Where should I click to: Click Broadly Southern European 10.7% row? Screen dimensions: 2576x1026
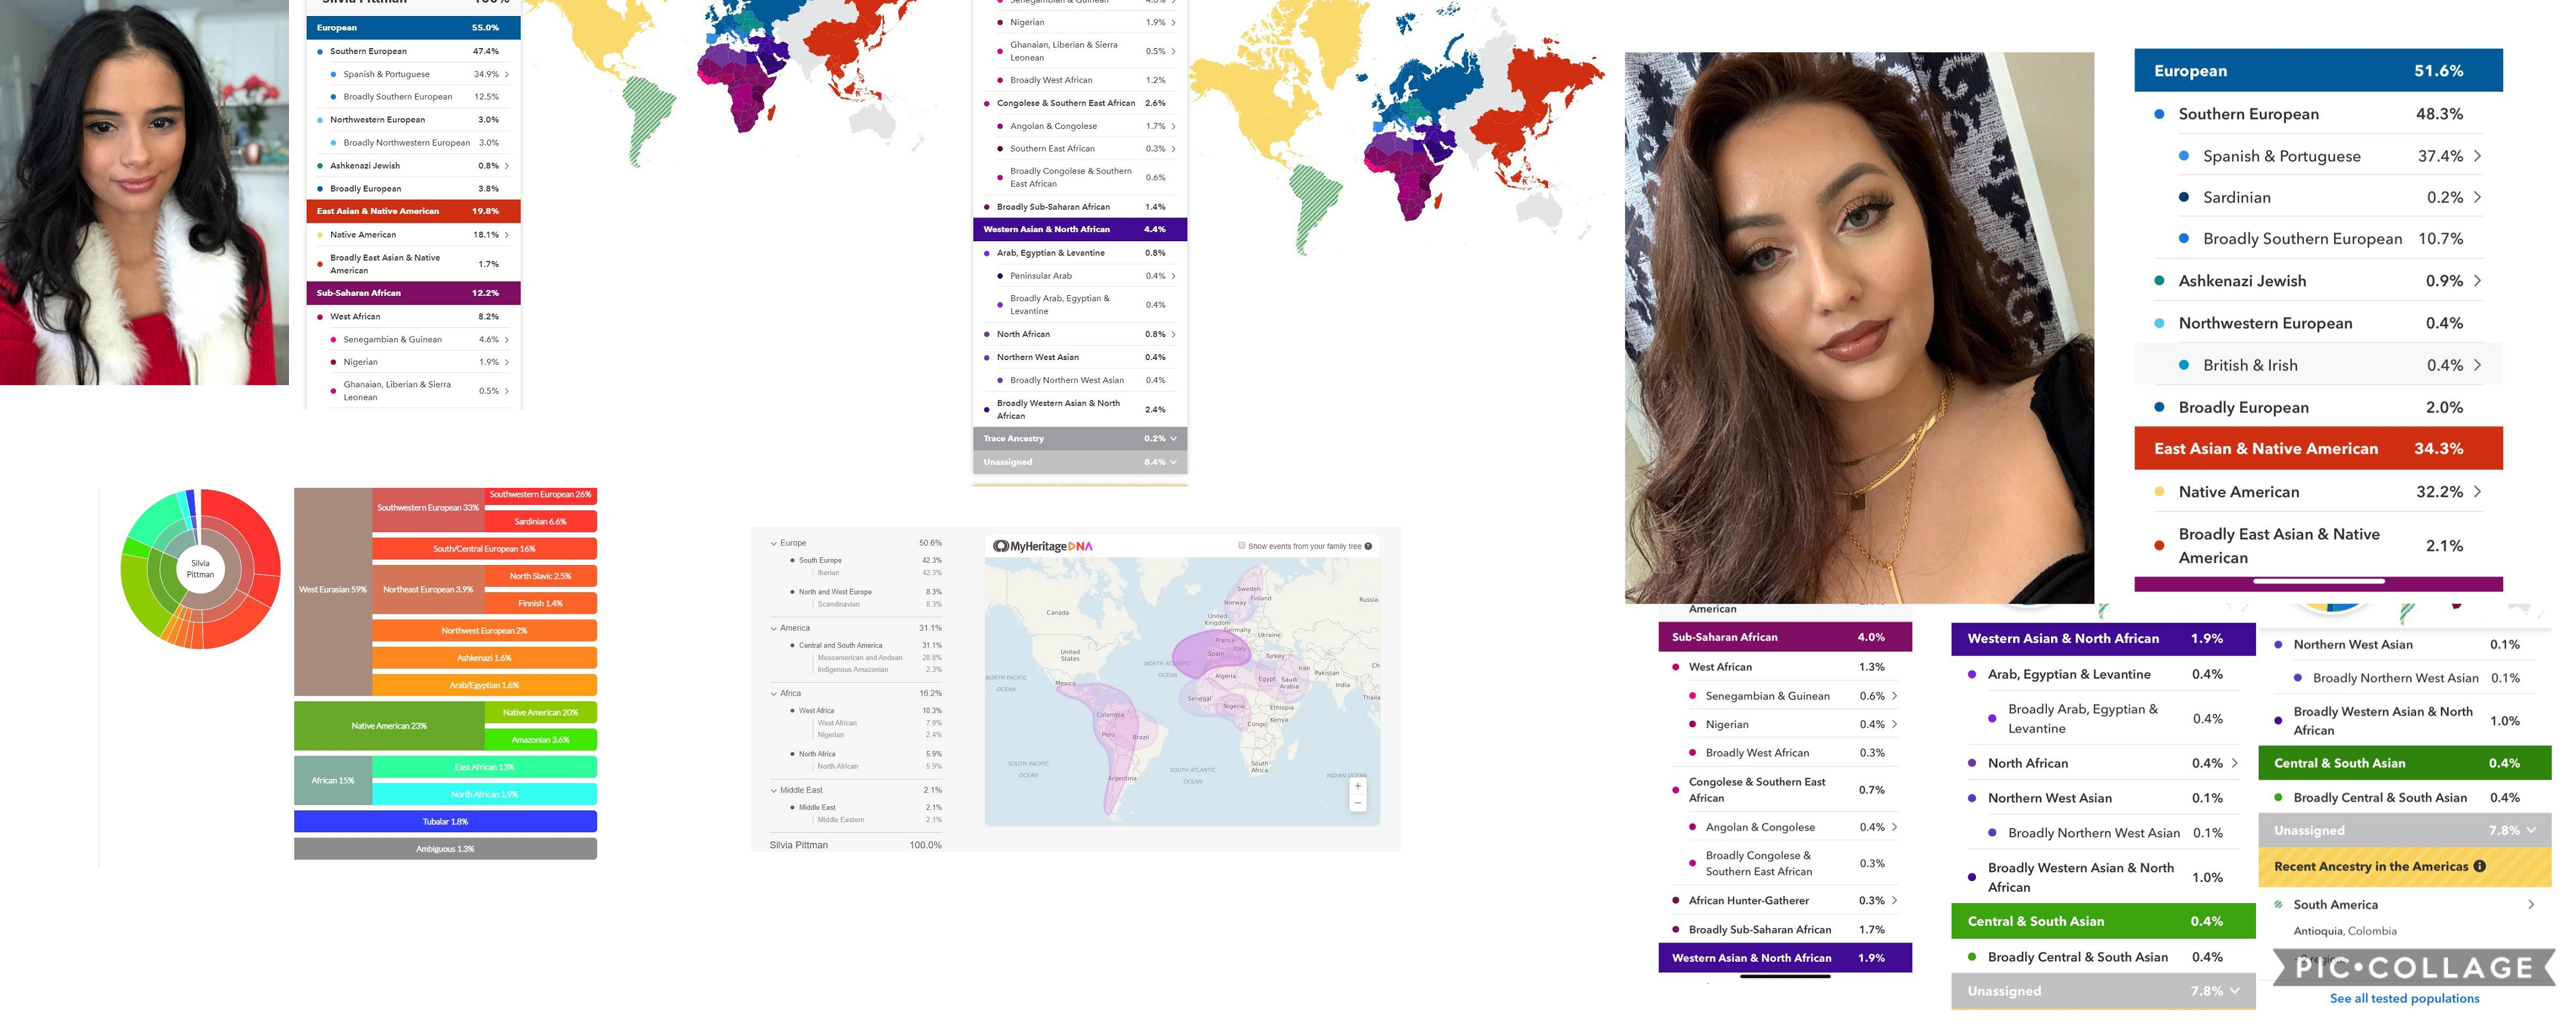pyautogui.click(x=2318, y=239)
